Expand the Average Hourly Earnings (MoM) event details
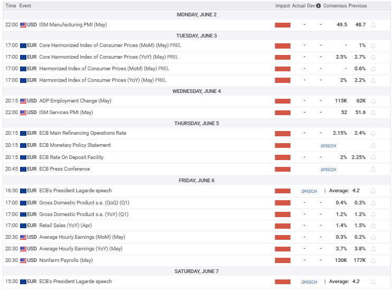This screenshot has height=290, width=392. coord(82,237)
